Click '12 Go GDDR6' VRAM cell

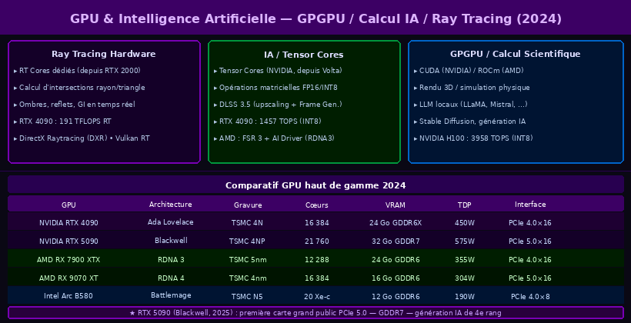click(x=396, y=297)
